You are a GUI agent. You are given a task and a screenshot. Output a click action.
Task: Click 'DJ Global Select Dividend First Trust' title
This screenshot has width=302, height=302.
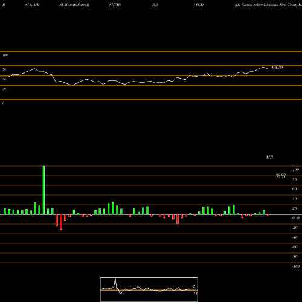[x=266, y=5]
